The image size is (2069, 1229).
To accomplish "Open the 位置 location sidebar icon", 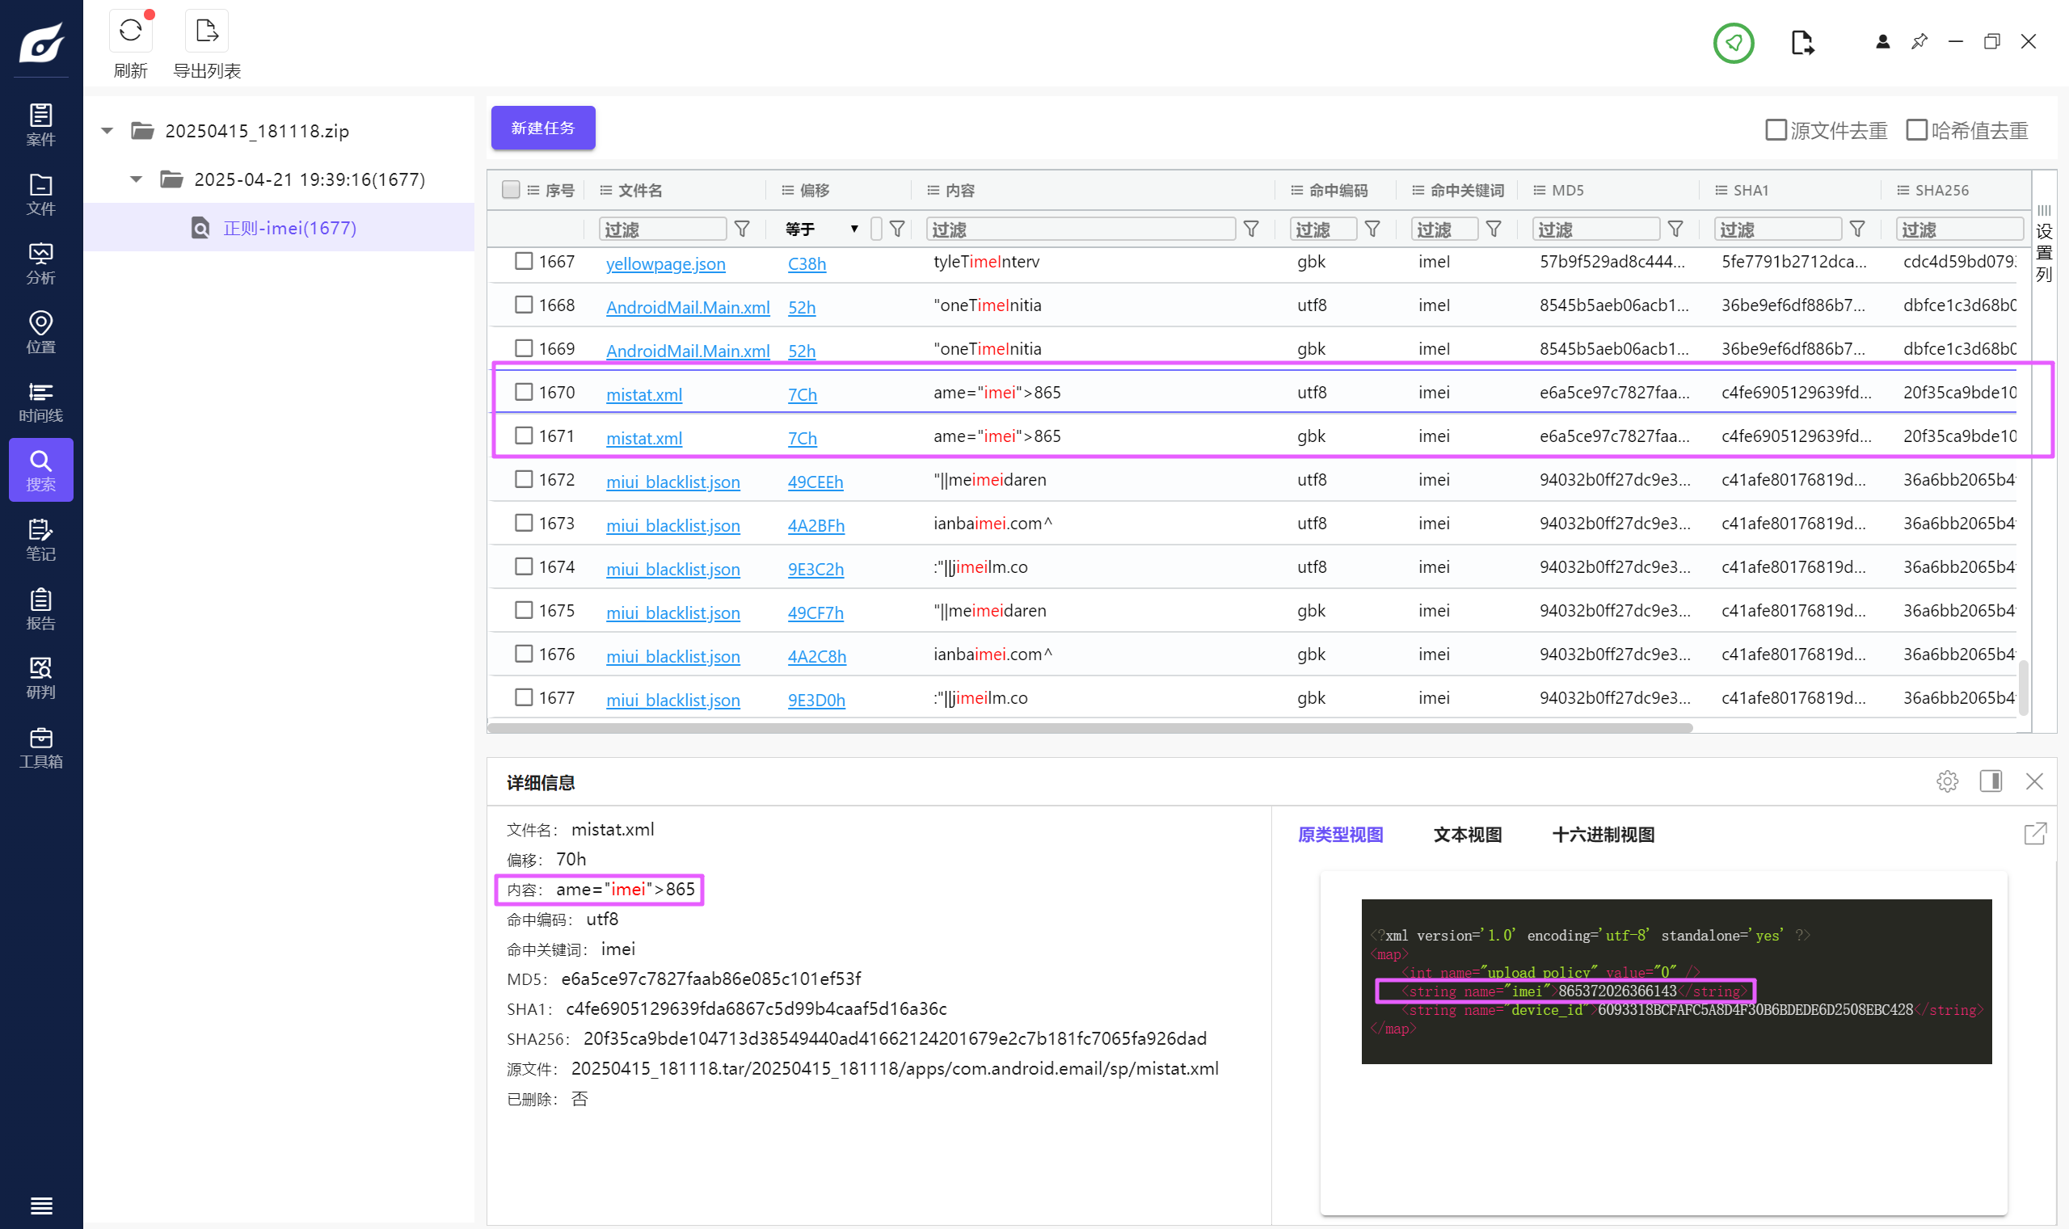I will click(x=40, y=331).
